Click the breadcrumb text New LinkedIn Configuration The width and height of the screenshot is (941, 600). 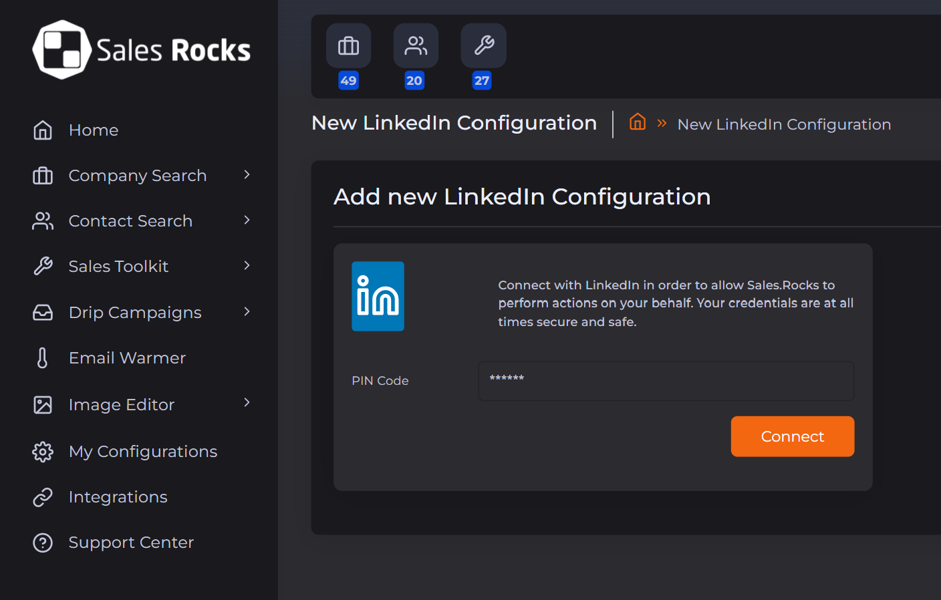click(x=784, y=124)
